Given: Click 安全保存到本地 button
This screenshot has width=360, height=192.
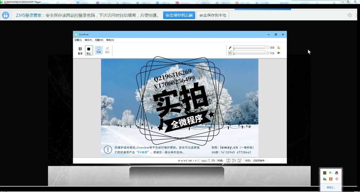Looking at the screenshot, I should (213, 15).
